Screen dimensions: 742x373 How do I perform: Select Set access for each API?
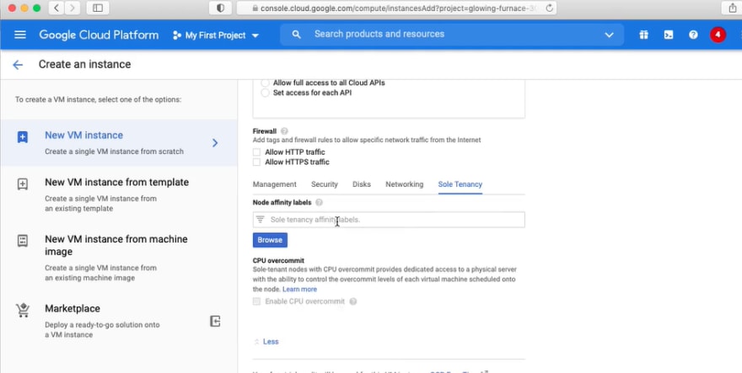265,93
